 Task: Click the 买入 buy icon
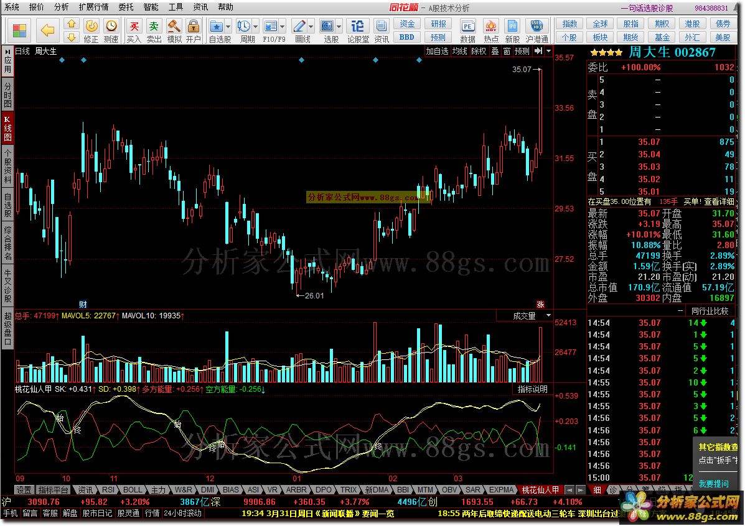[134, 25]
